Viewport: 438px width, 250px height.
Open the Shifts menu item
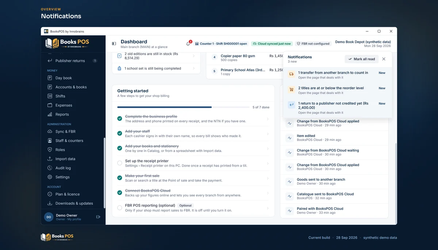[72, 96]
